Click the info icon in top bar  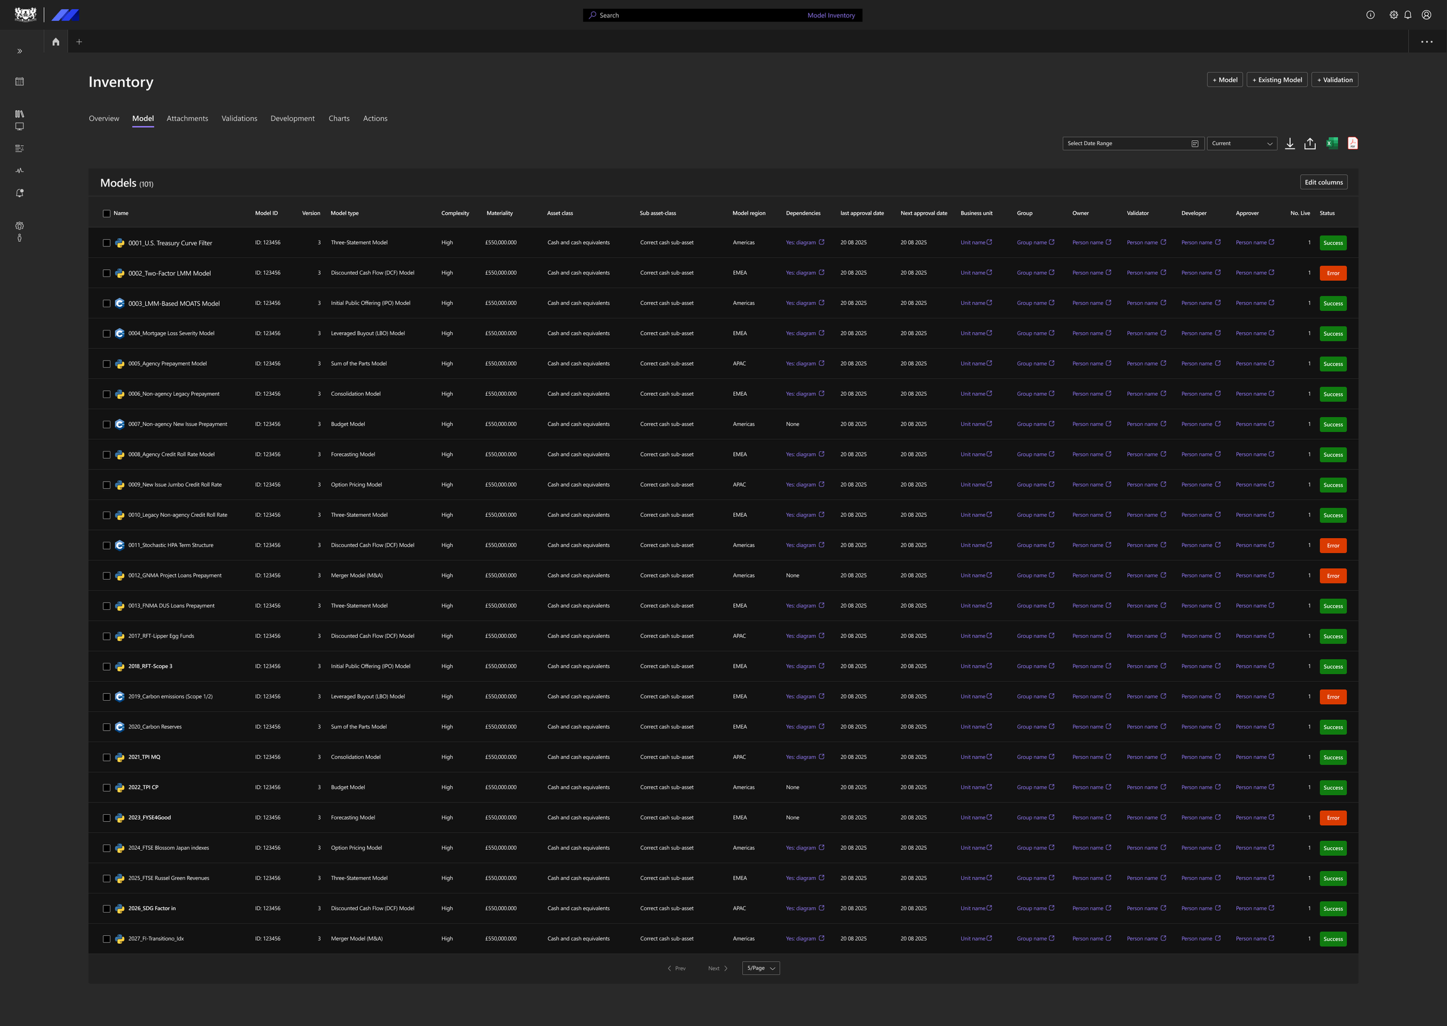pyautogui.click(x=1370, y=15)
